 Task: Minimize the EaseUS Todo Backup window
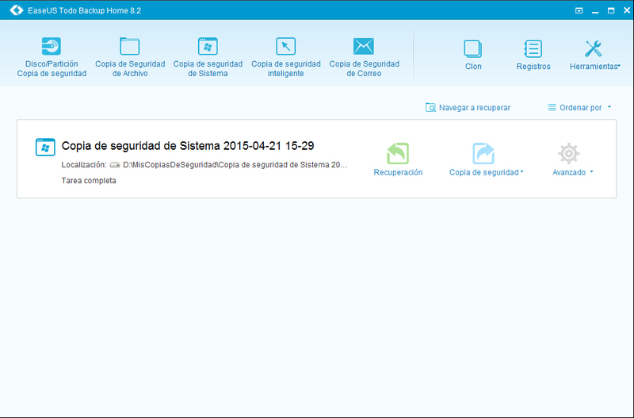coord(595,11)
